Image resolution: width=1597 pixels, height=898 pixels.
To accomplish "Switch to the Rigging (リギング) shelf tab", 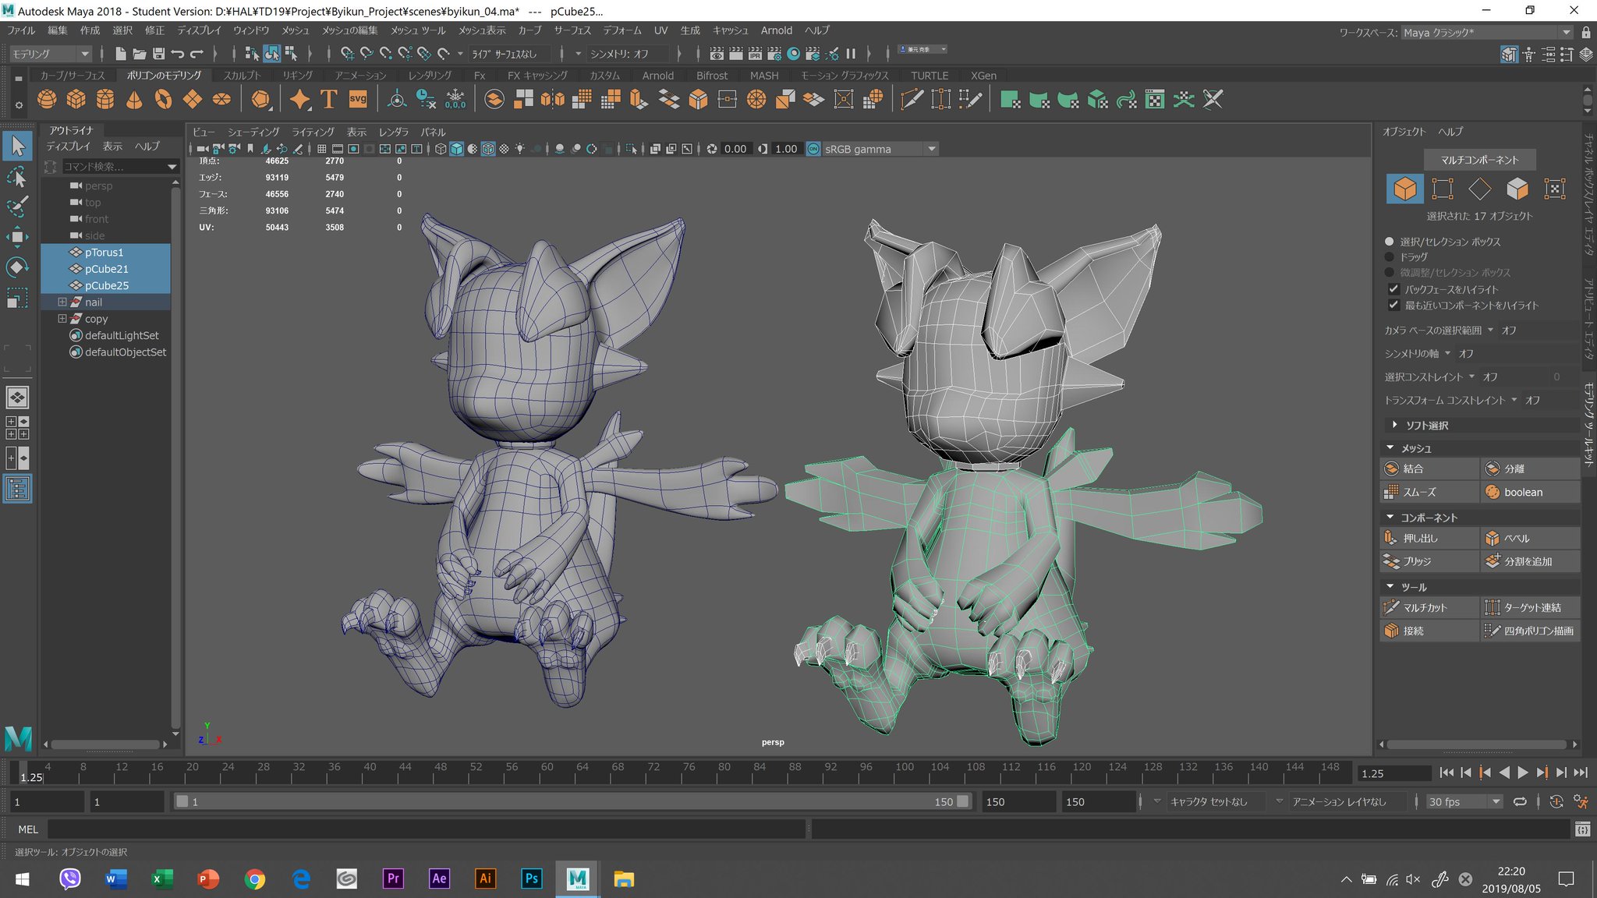I will coord(297,76).
